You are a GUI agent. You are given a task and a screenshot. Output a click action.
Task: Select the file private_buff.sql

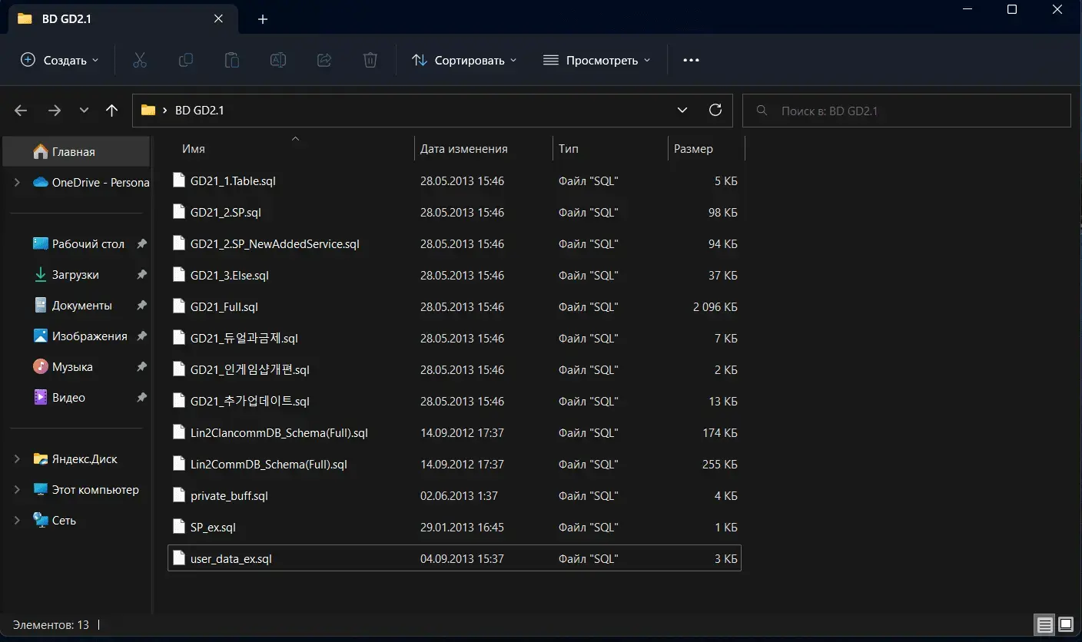coord(454,495)
